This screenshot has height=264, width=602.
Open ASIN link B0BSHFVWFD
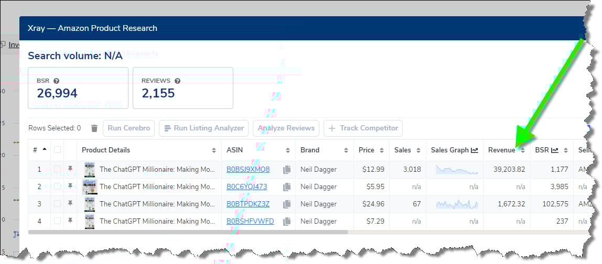tap(250, 222)
